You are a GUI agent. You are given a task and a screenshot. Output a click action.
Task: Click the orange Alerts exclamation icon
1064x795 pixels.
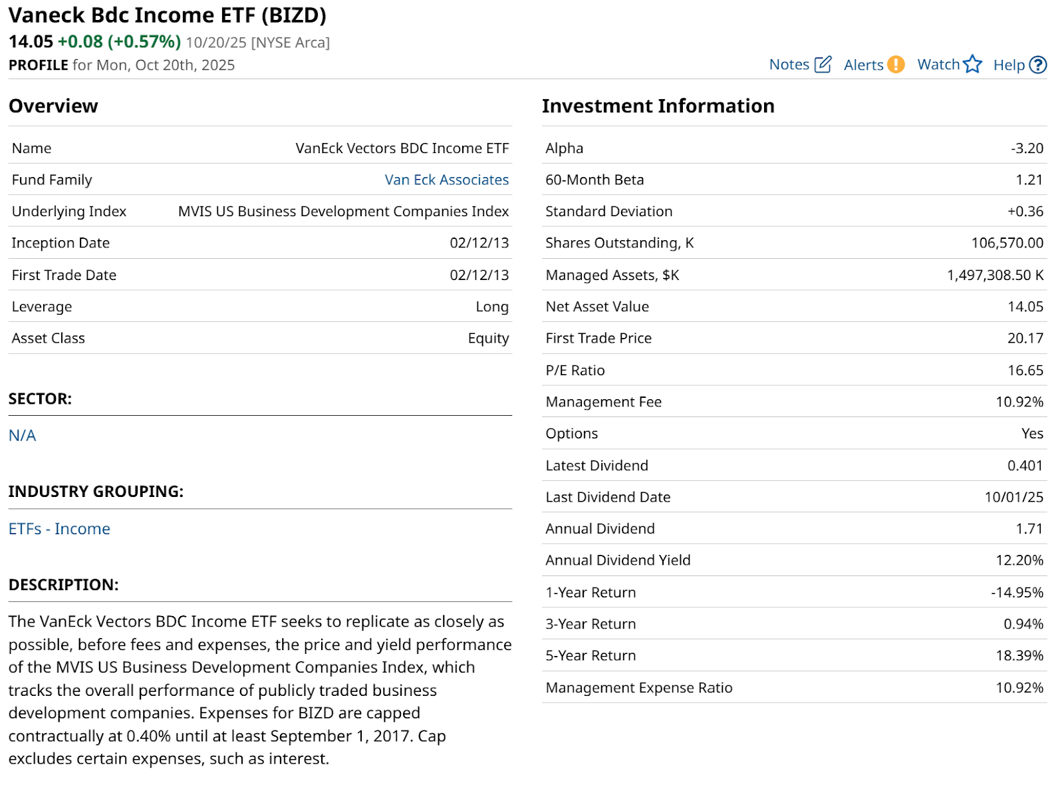tap(896, 65)
